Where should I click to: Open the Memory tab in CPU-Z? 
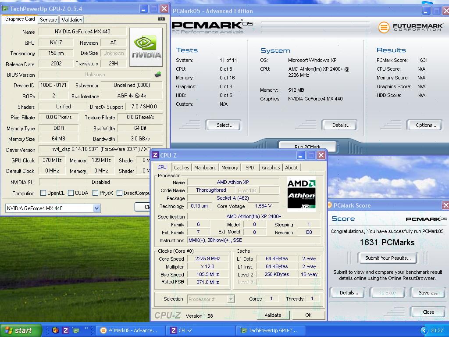230,168
